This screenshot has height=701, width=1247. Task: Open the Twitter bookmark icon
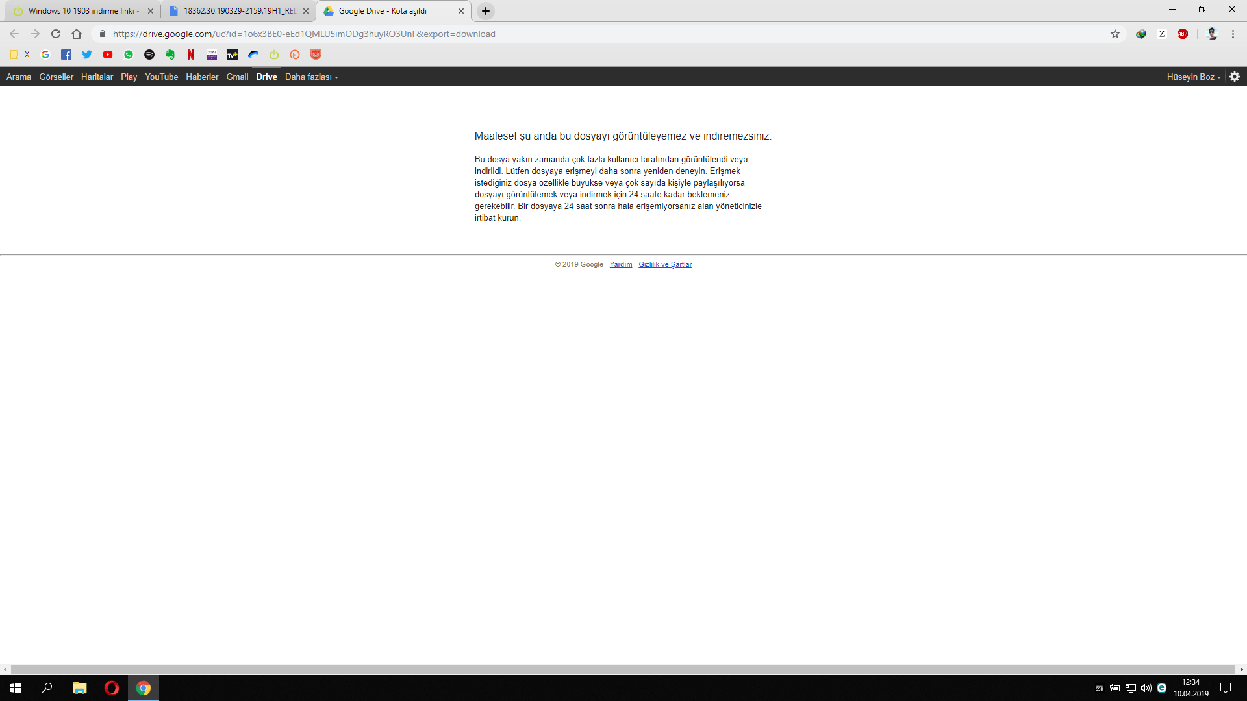tap(87, 55)
